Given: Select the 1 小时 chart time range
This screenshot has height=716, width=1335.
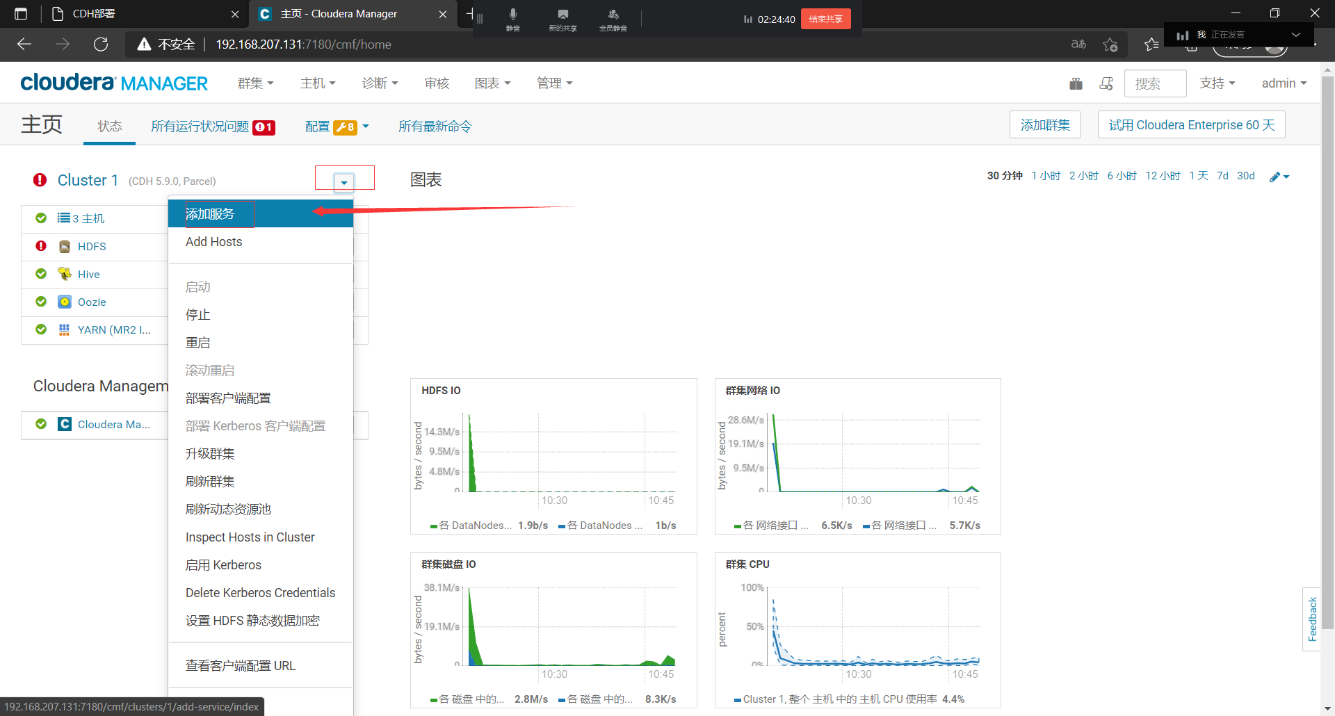Looking at the screenshot, I should click(1046, 176).
